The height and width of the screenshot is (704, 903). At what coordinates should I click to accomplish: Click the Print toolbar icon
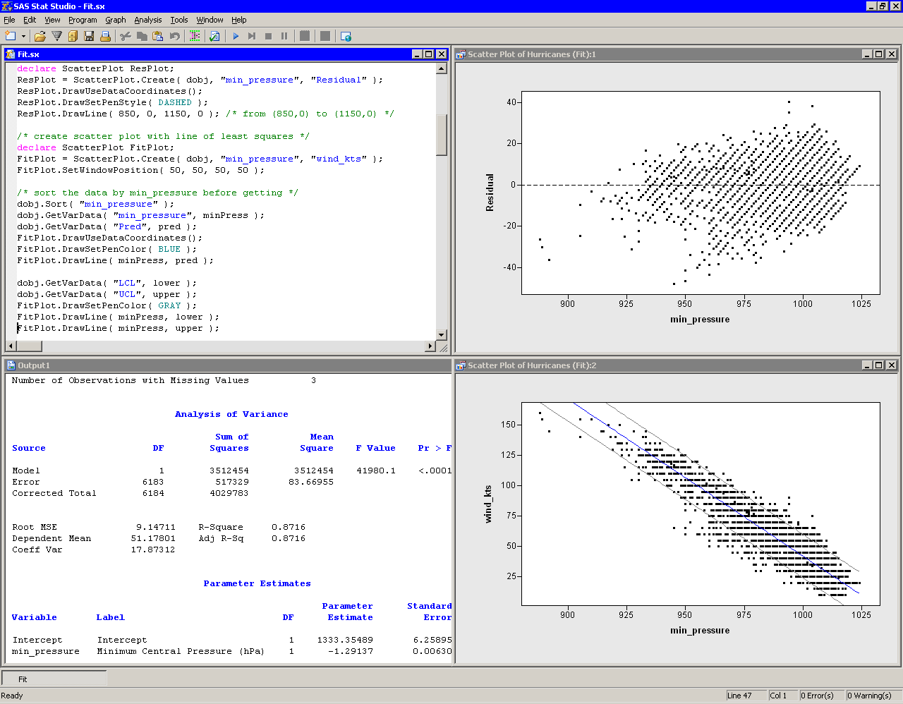(x=104, y=36)
